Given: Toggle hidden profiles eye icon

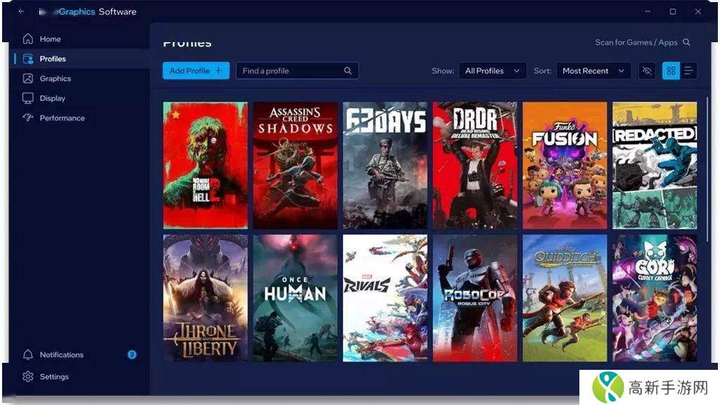Looking at the screenshot, I should coord(647,71).
